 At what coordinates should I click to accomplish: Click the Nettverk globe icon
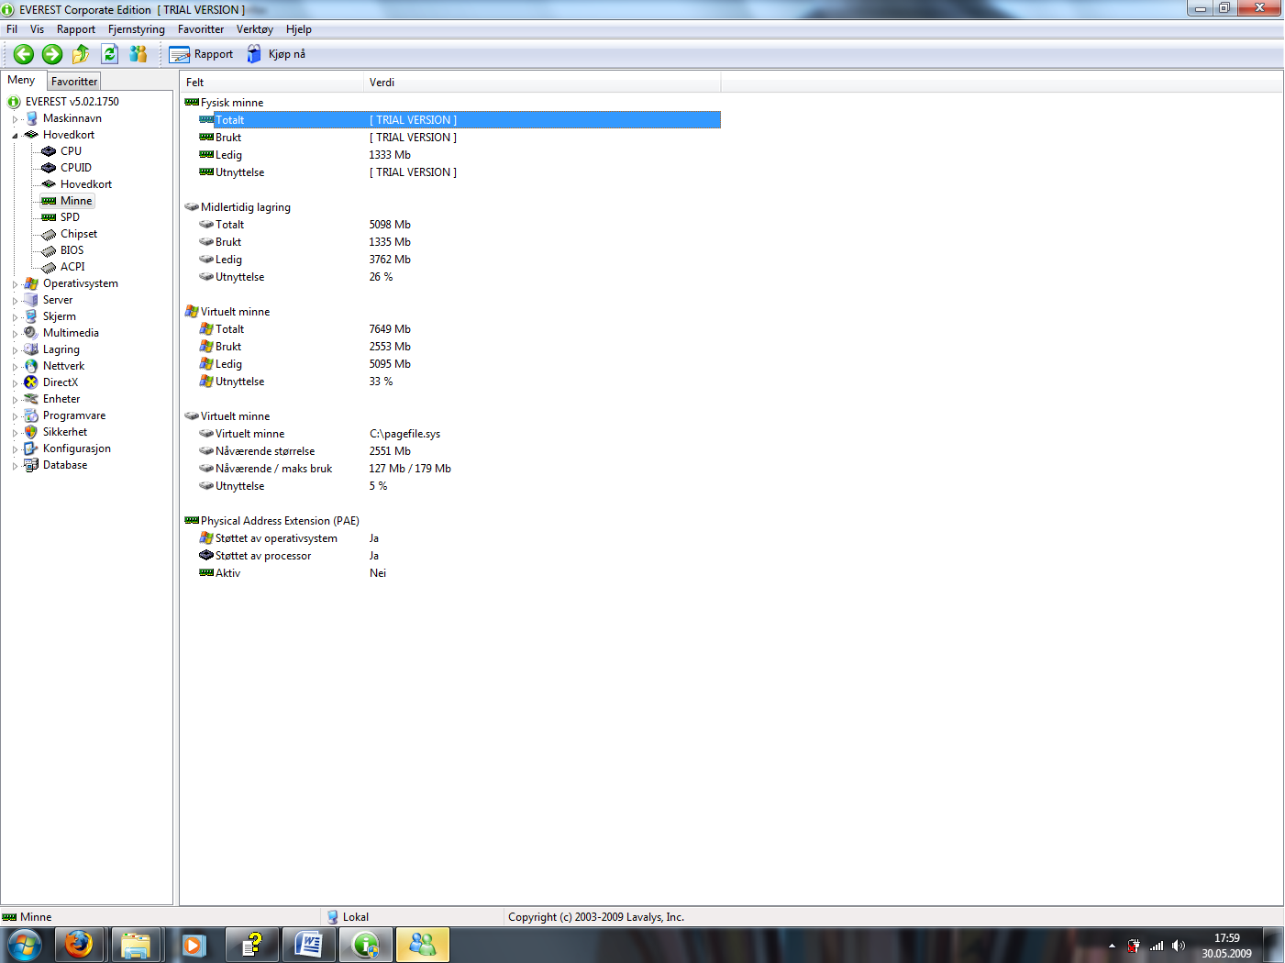31,366
